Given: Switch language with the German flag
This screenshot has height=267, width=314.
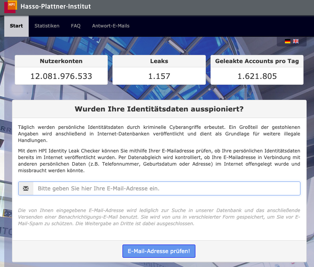Looking at the screenshot, I should click(x=288, y=41).
